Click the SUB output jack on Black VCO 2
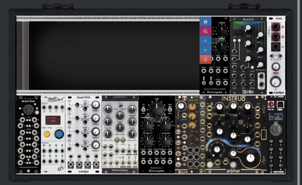Viewport: 302px width, 185px height. pos(170,162)
